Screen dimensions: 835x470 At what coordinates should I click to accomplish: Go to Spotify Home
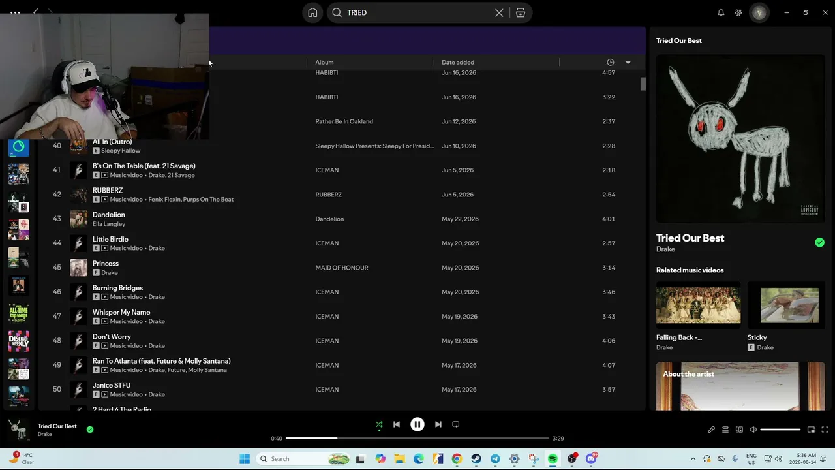(x=312, y=12)
